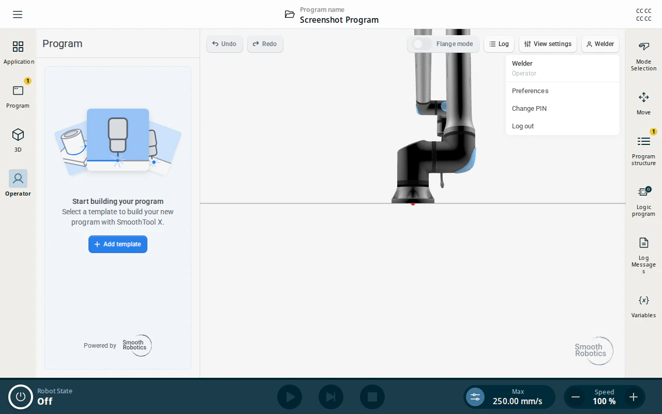Select Preferences from user menu
662x414 pixels.
click(x=562, y=91)
